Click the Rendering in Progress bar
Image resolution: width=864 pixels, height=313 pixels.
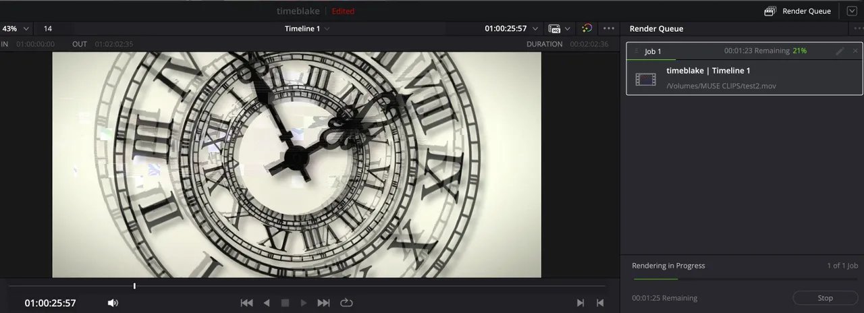745,279
